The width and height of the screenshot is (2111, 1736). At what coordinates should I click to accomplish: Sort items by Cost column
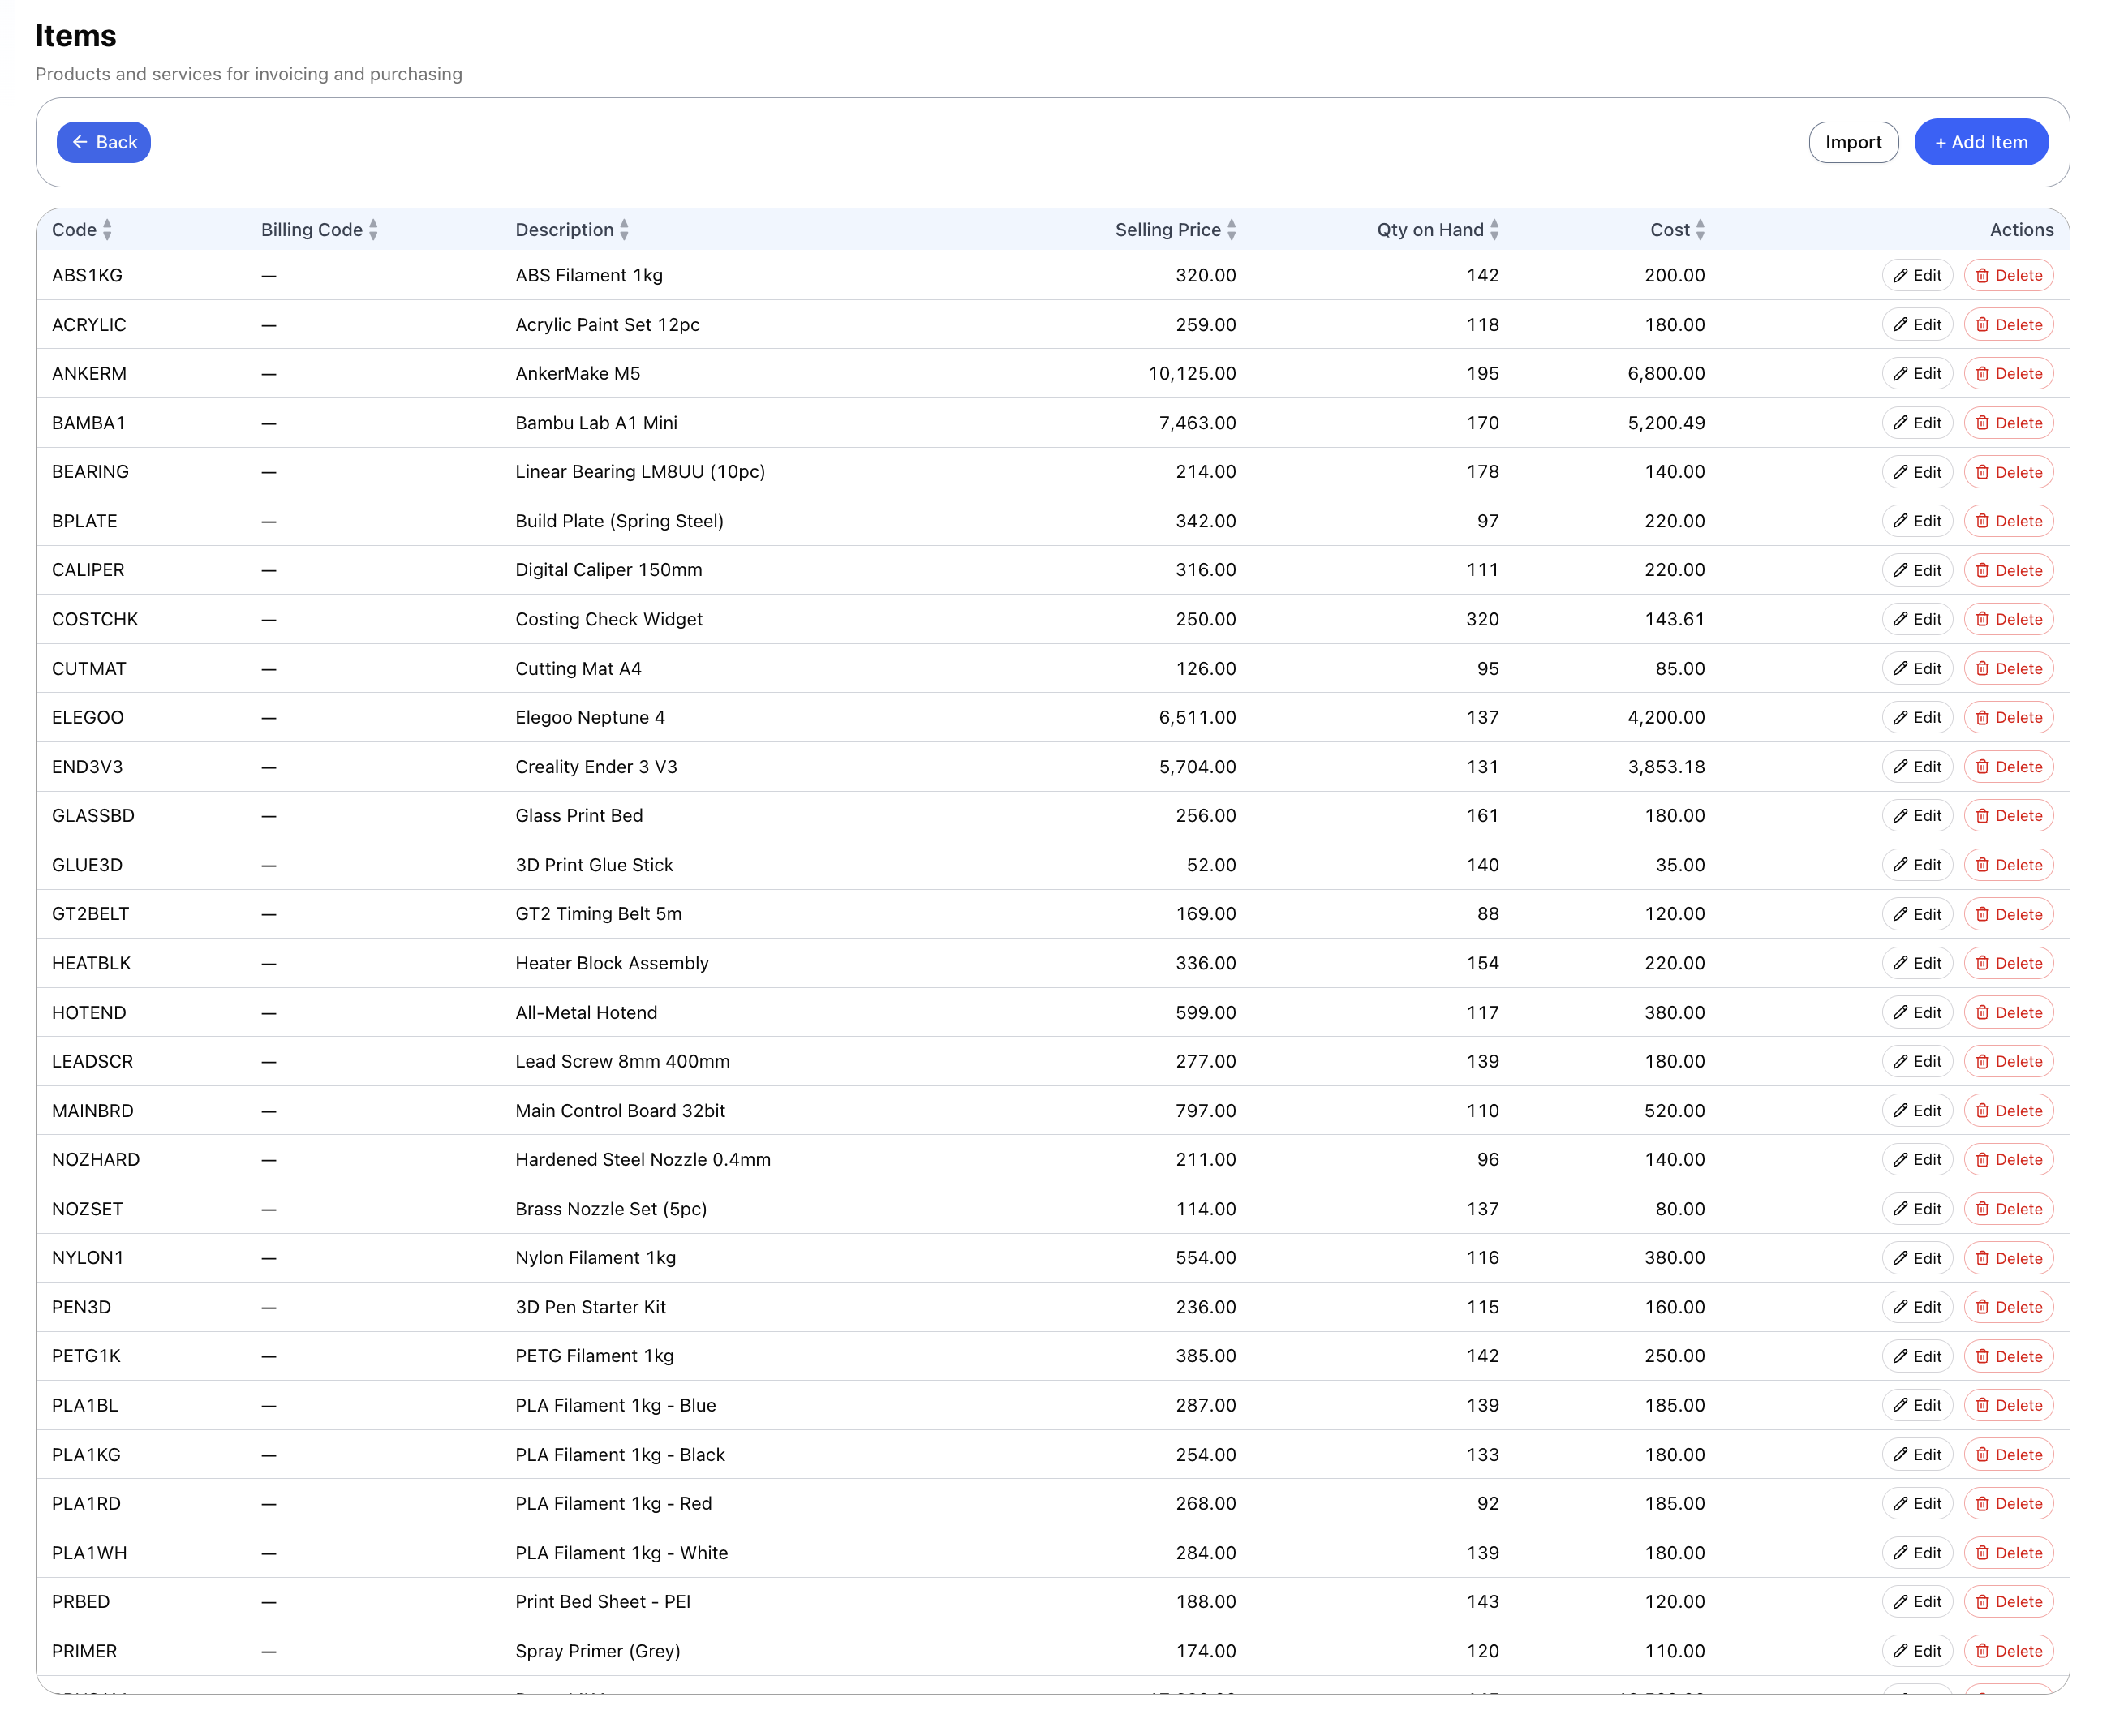coord(1677,230)
